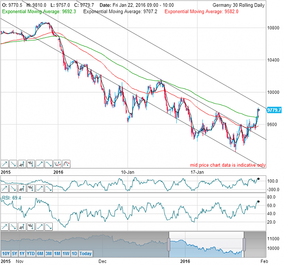284x265 pixels.
Task: Switch the time range to 1Y
Action: point(22,253)
